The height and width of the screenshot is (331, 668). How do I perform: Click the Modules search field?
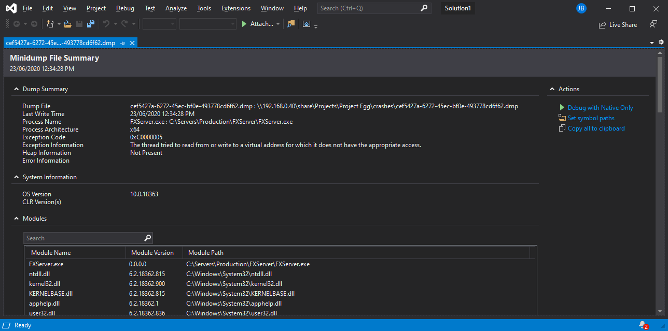(x=83, y=238)
